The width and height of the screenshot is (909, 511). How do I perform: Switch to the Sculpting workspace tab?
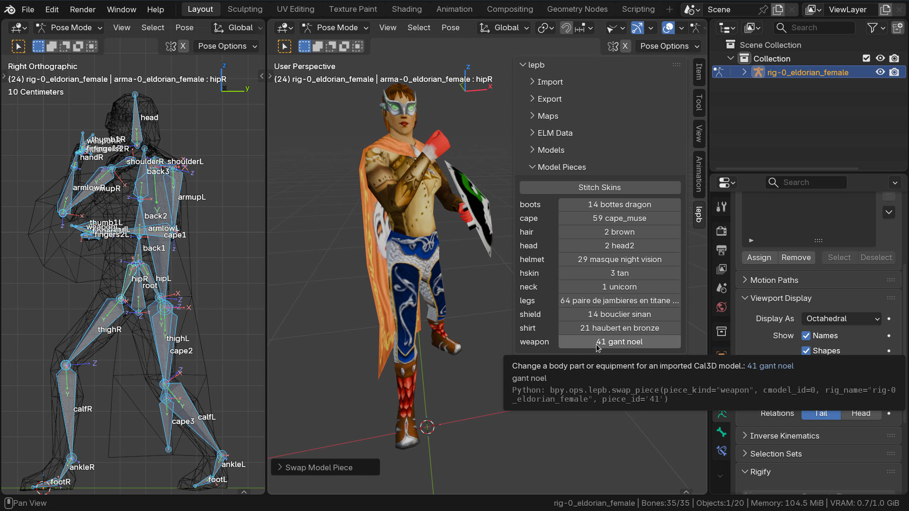point(245,9)
